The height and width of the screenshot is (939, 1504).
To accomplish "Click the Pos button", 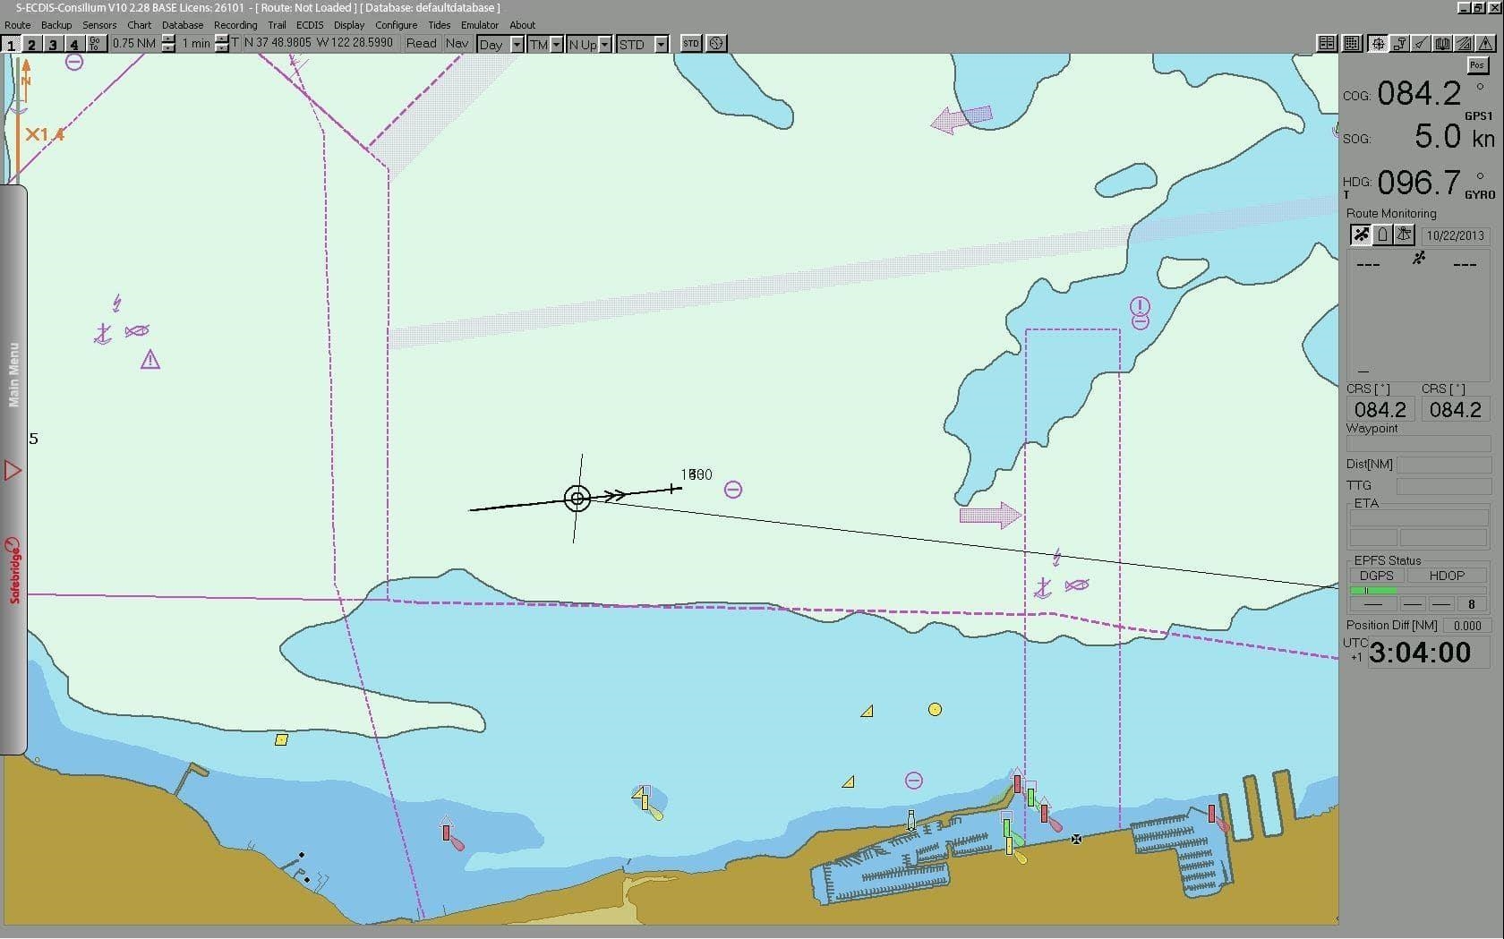I will click(1477, 65).
